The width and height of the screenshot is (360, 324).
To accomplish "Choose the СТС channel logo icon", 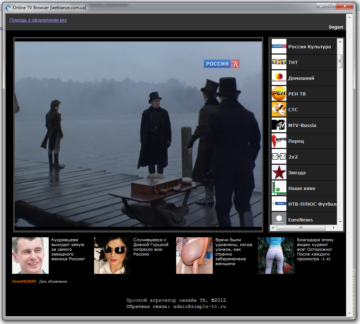I will click(x=279, y=109).
